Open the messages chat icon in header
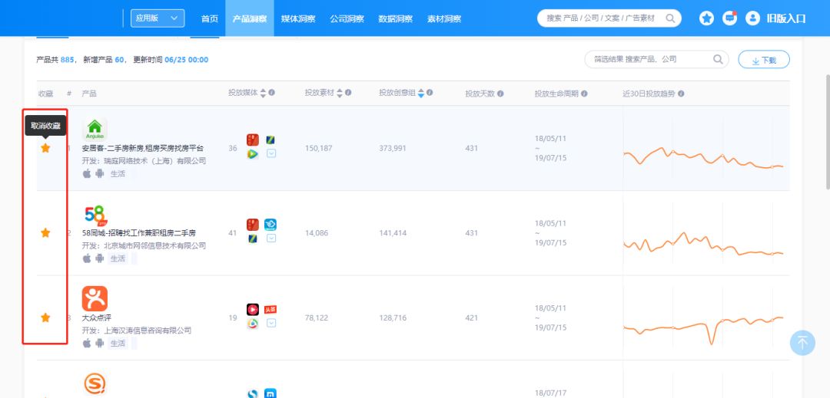 (730, 18)
